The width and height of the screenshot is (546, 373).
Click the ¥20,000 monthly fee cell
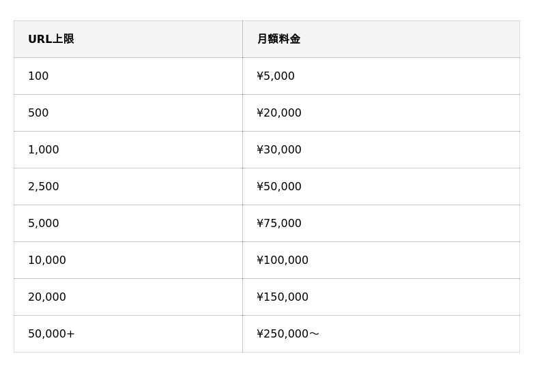point(279,113)
